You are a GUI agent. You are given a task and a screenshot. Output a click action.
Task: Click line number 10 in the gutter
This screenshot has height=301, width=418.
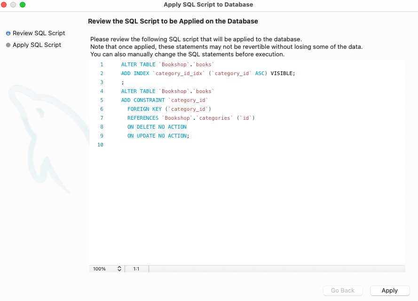click(100, 145)
